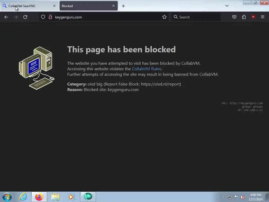Close the CollabNet SearXNG tab

[54, 6]
